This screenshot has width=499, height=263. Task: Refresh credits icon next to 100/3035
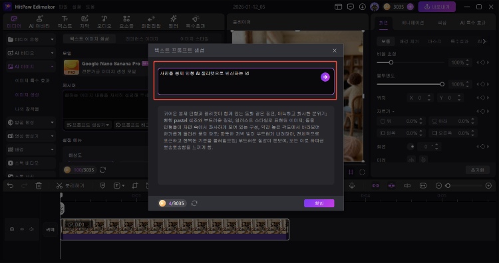(x=102, y=170)
